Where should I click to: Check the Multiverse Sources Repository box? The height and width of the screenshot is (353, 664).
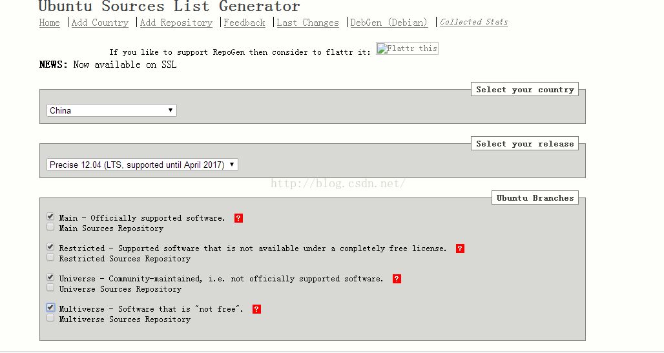(50, 318)
